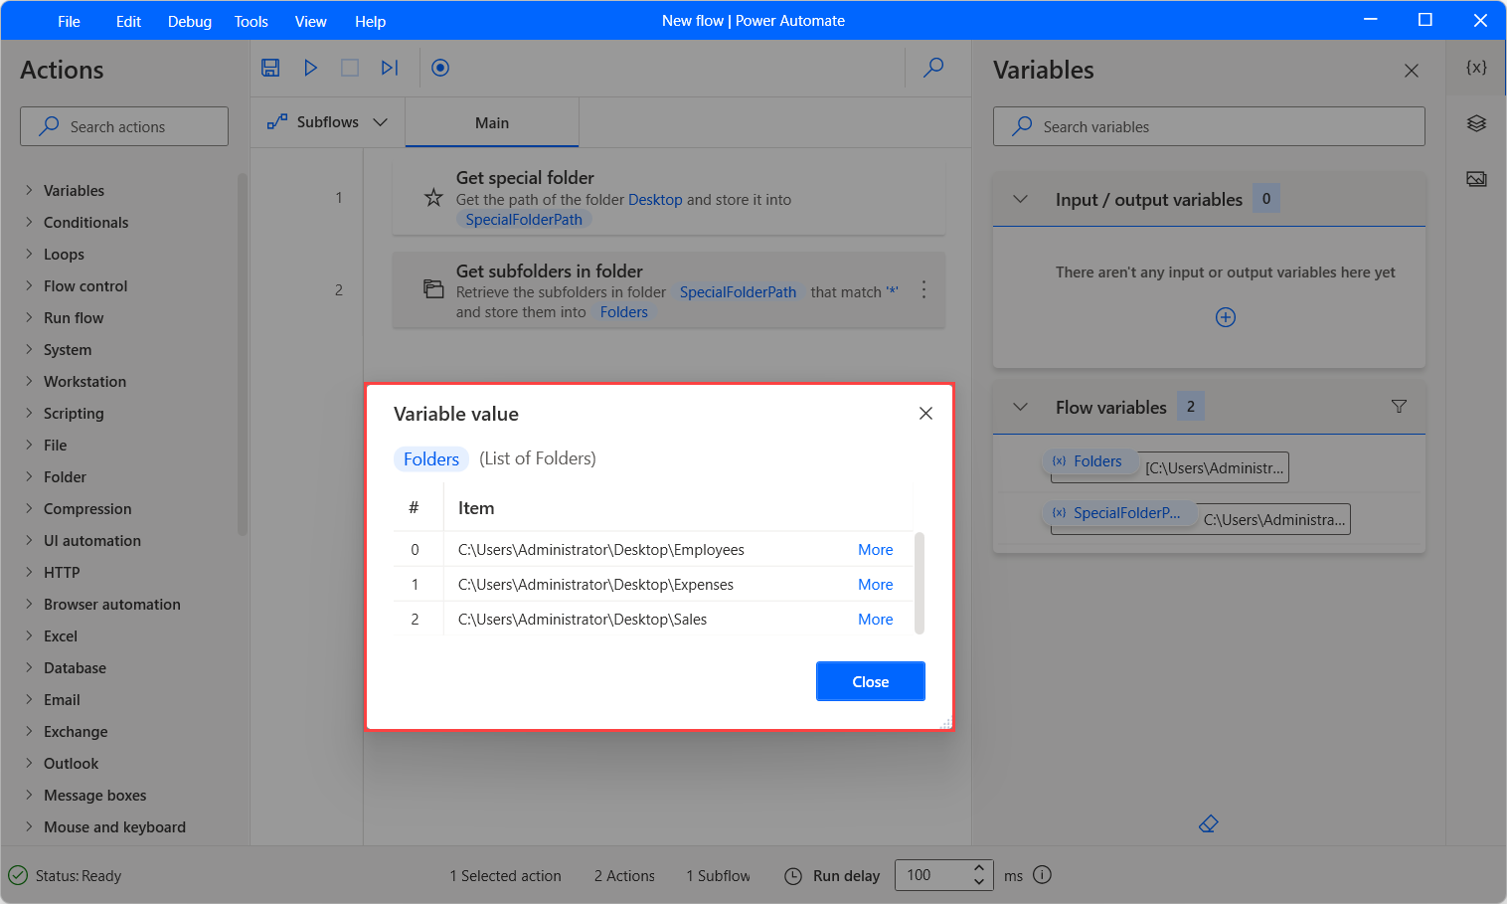
Task: Add input or output variable plus icon
Action: point(1226,317)
